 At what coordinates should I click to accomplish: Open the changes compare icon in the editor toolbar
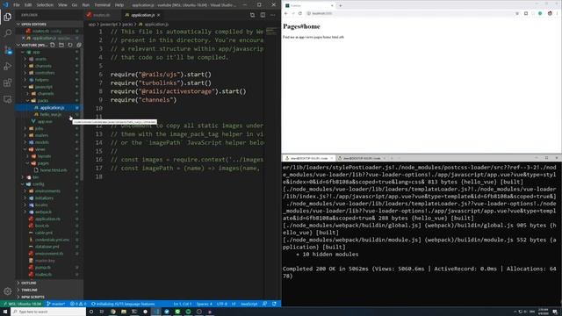pyautogui.click(x=252, y=15)
